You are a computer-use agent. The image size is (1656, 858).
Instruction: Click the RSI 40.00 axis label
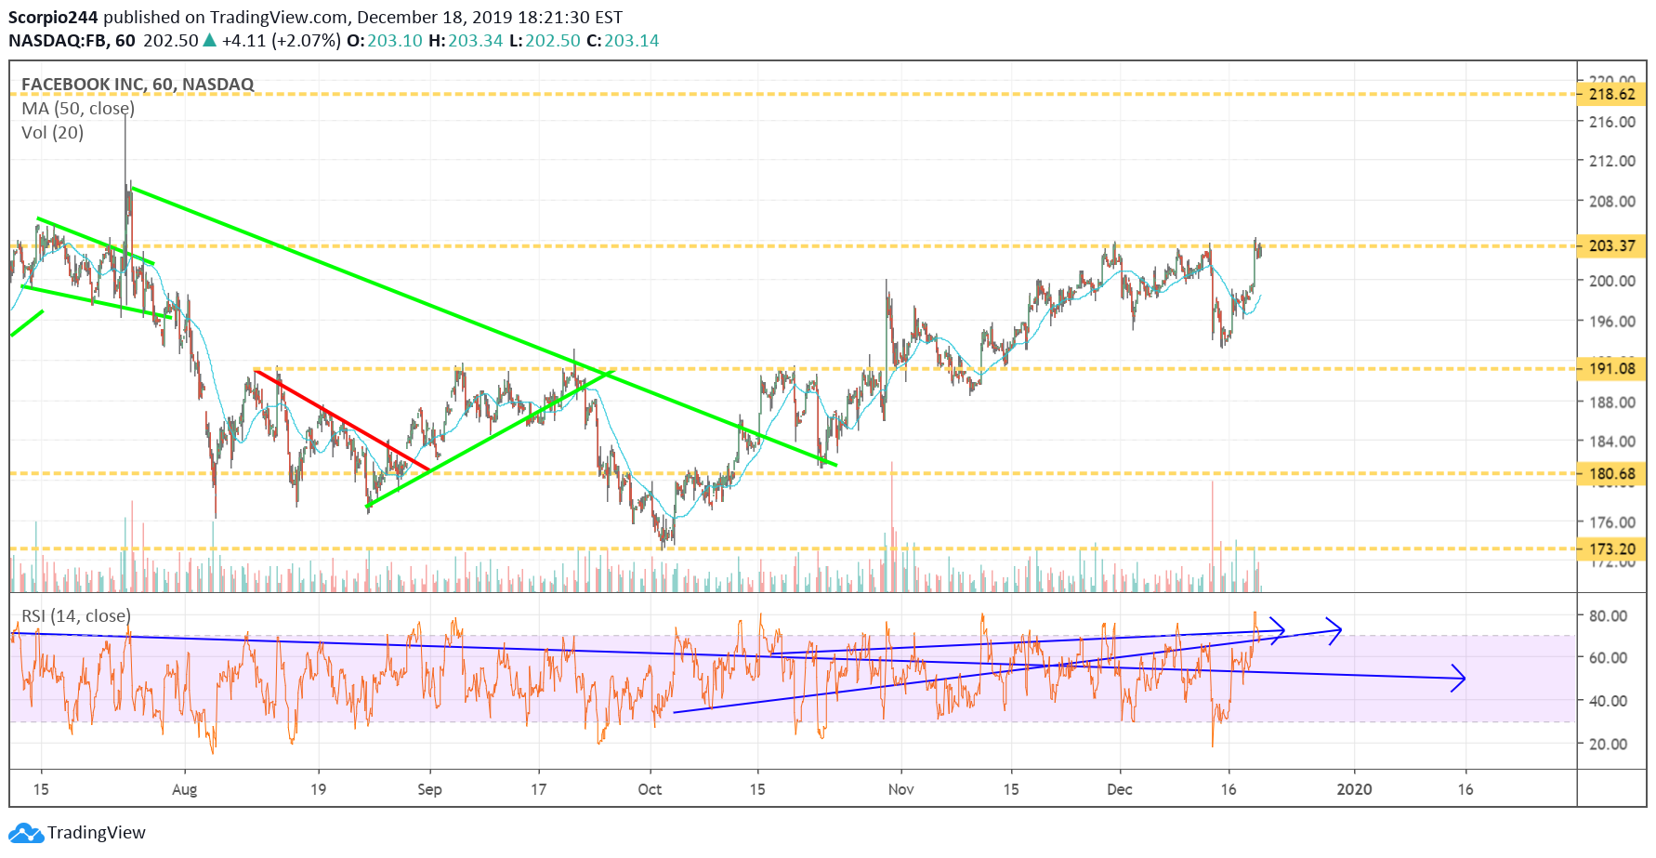coord(1609,701)
